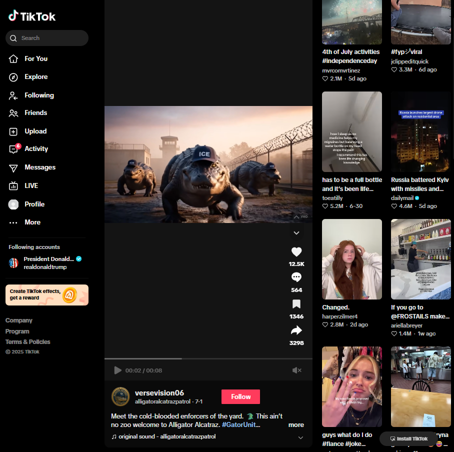Go to next video with down chevron
Image resolution: width=454 pixels, height=452 pixels.
(296, 232)
